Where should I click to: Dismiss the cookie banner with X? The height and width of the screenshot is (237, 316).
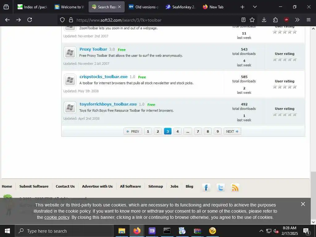(303, 204)
